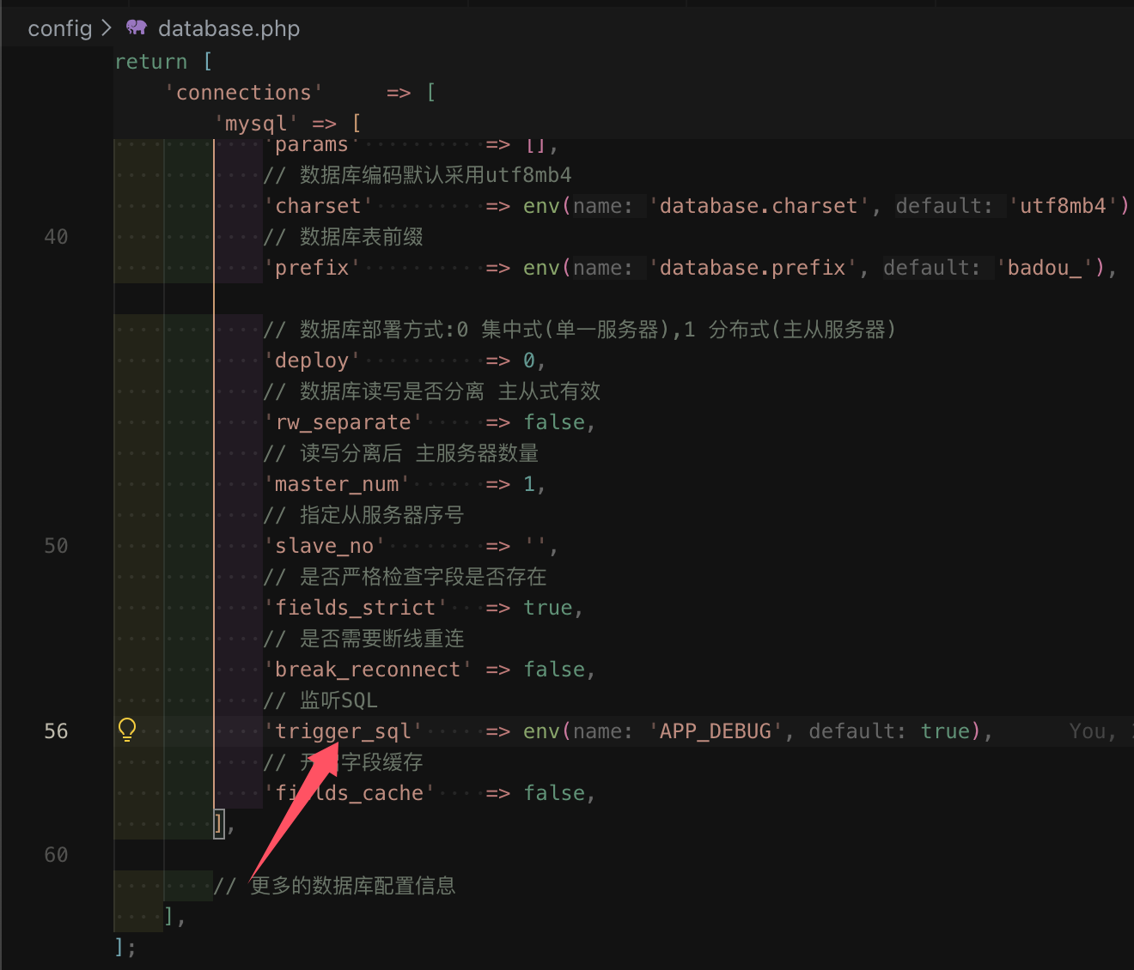The height and width of the screenshot is (970, 1134).
Task: Click the 'break_reconnect' key
Action: 368,670
